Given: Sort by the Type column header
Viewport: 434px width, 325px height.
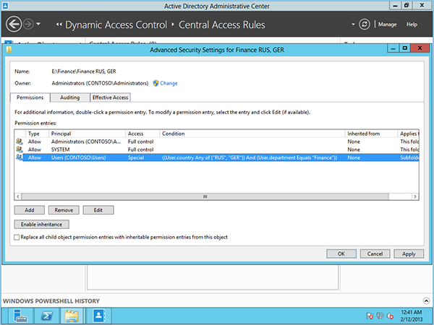Looking at the screenshot, I should 37,134.
